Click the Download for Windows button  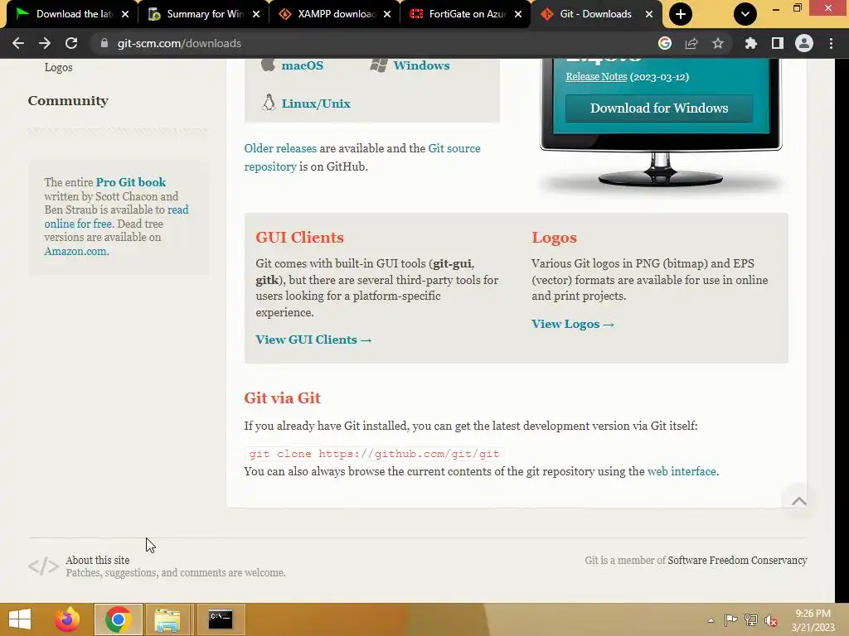(659, 108)
